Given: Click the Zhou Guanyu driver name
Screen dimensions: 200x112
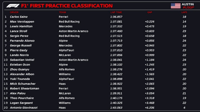Looking at the screenshot, I should point(19,69).
